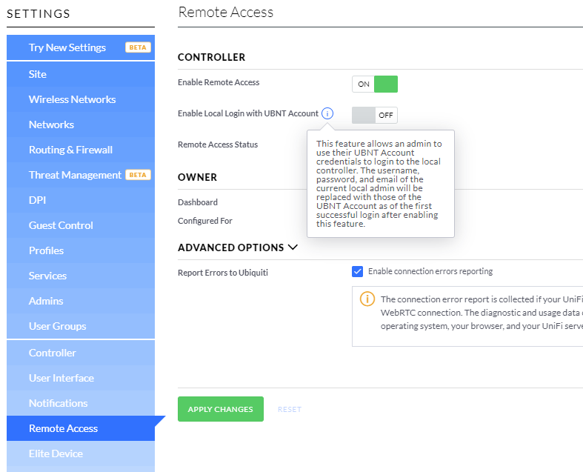Open the Site settings page
Image resolution: width=583 pixels, height=472 pixels.
(38, 74)
